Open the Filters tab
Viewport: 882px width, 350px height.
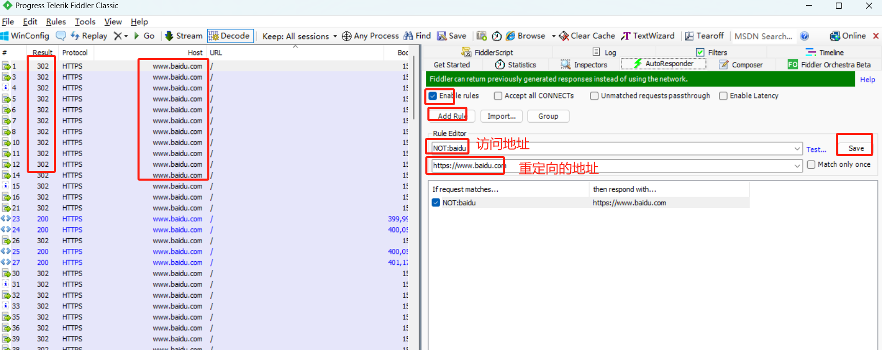coord(712,52)
